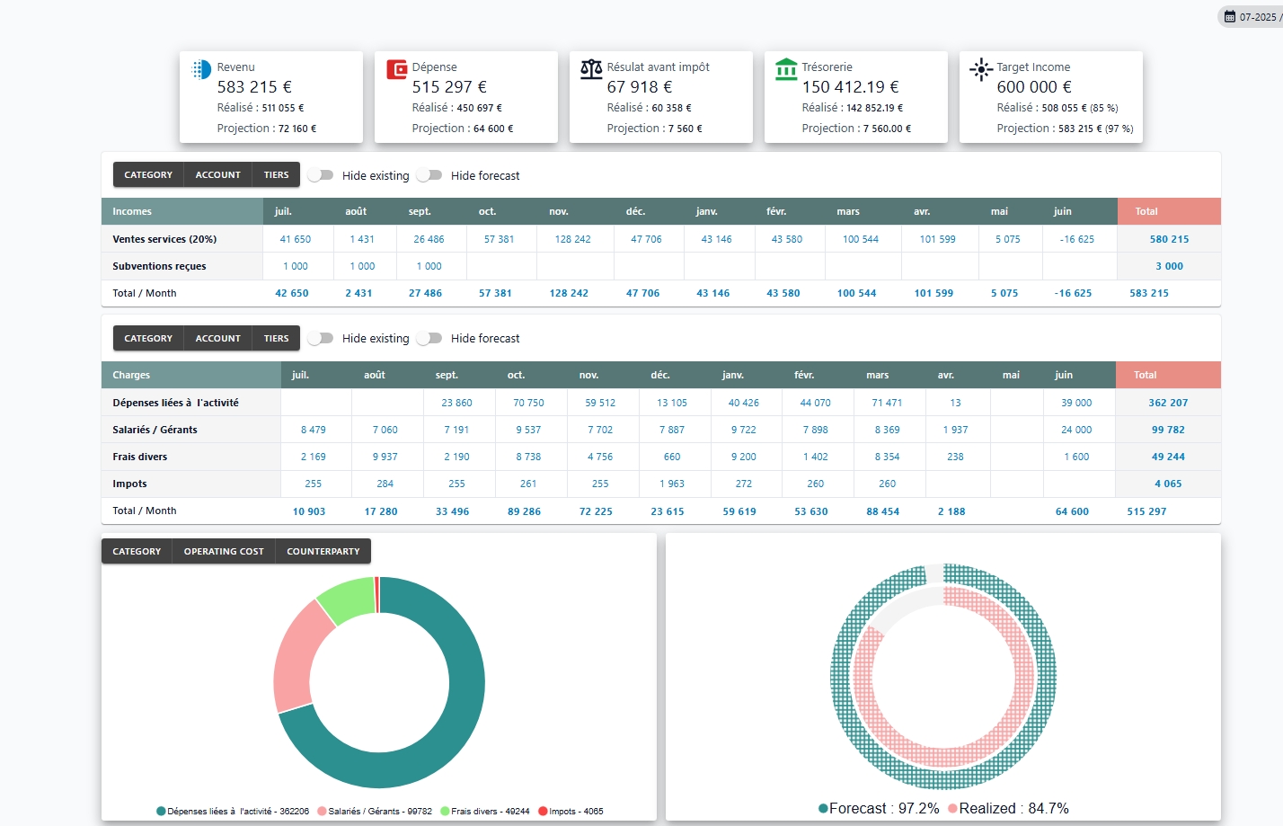Select the TIERS tab above Charges
Screen dimensions: 1283x826
click(x=276, y=338)
